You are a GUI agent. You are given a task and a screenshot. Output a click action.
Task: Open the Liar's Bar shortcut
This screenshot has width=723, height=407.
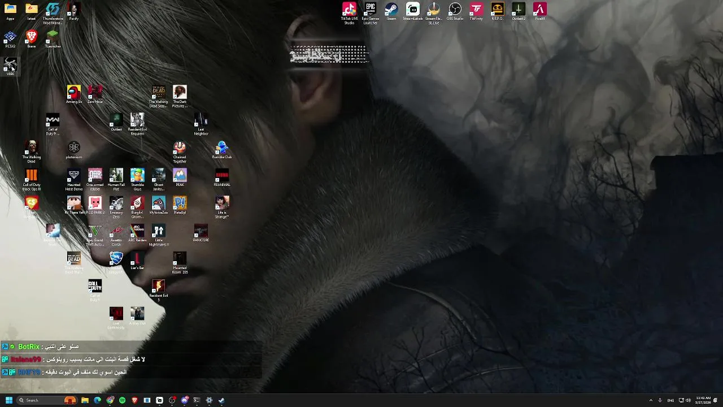click(x=137, y=261)
